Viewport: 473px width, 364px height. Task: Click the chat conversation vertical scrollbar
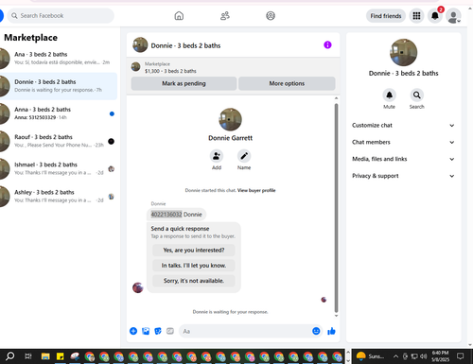coord(336,207)
